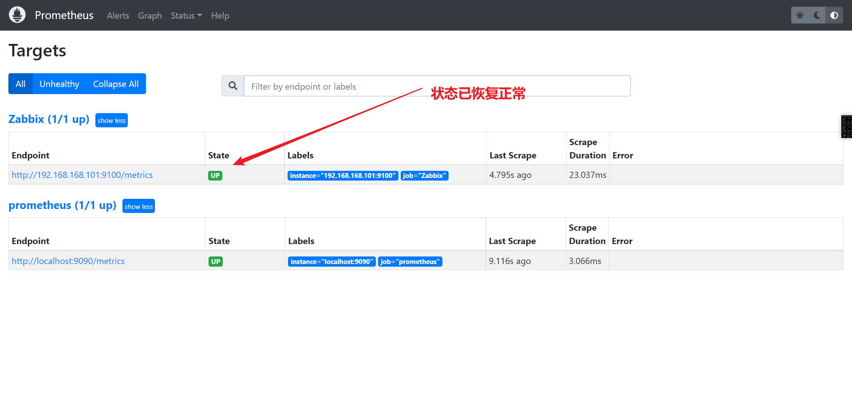Collapse Zabbix group with show less
852x398 pixels.
111,120
